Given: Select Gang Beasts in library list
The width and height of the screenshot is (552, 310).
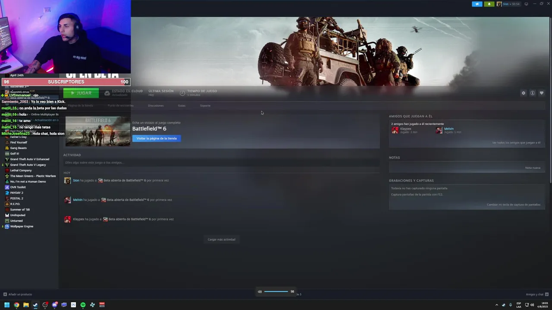Looking at the screenshot, I should pos(19,148).
